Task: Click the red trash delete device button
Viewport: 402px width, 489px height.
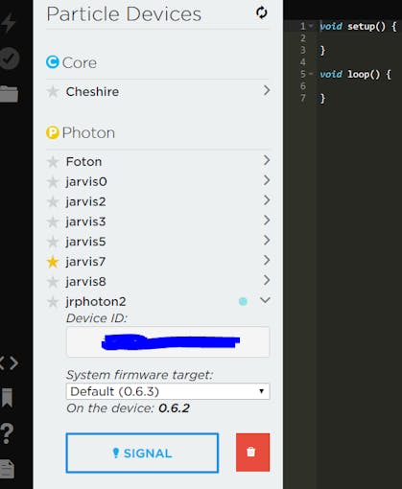Action: coord(252,453)
